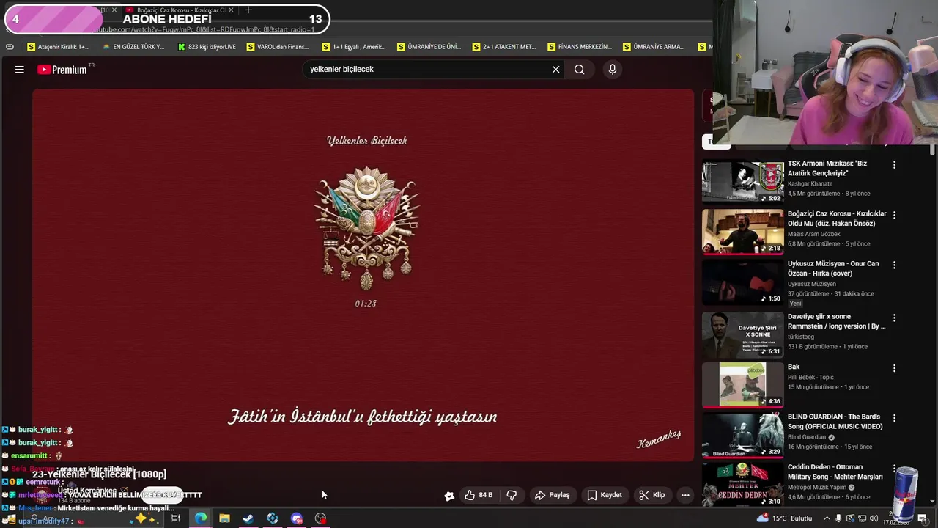Open options for TSK Armoni Mızıkası video
Image resolution: width=938 pixels, height=528 pixels.
894,165
